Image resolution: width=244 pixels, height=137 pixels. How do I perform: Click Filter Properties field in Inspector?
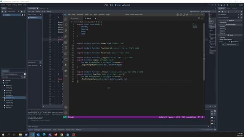(x=229, y=18)
